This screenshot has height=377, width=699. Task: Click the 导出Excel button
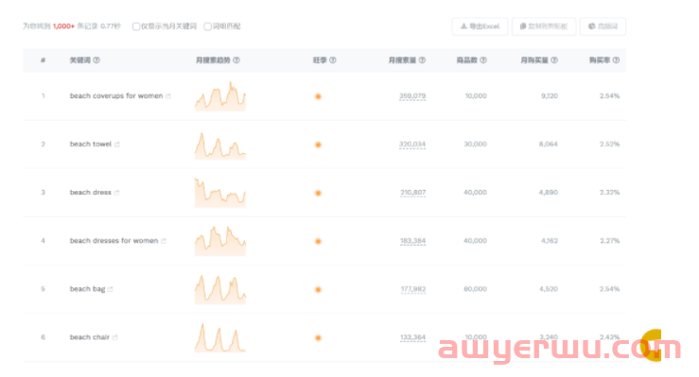[480, 26]
